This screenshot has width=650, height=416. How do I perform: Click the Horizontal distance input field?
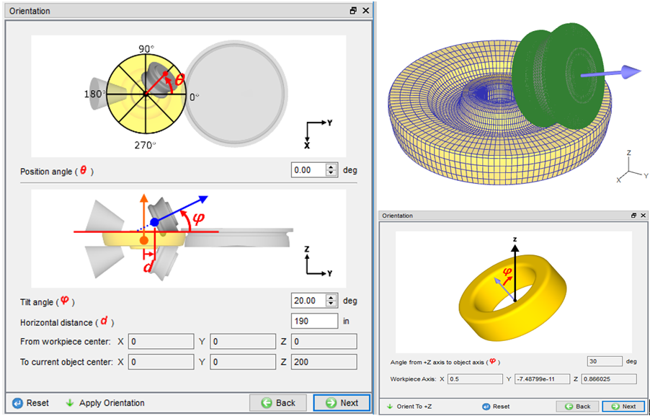point(314,321)
